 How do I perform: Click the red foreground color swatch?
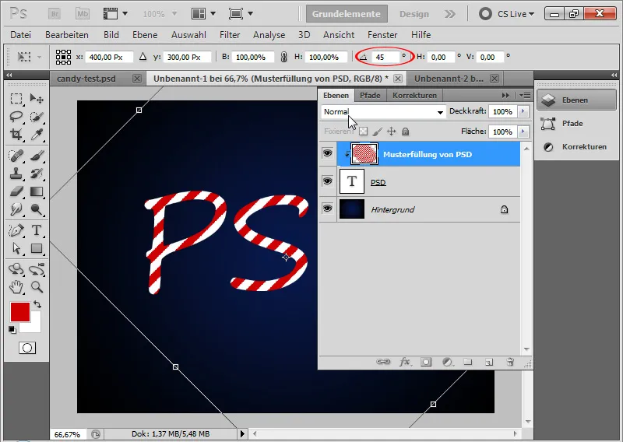click(x=20, y=312)
